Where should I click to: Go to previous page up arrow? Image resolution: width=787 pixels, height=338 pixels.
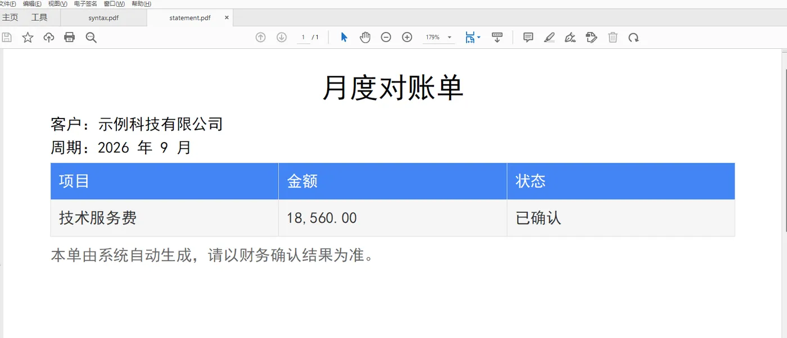click(260, 38)
